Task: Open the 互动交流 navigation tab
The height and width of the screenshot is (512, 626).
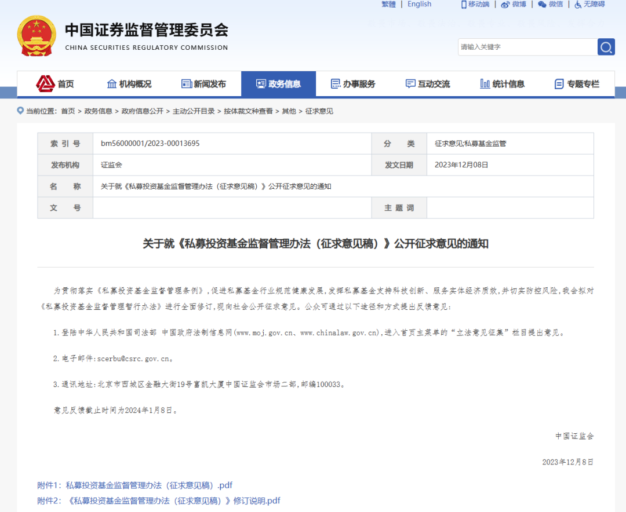Action: pos(428,84)
